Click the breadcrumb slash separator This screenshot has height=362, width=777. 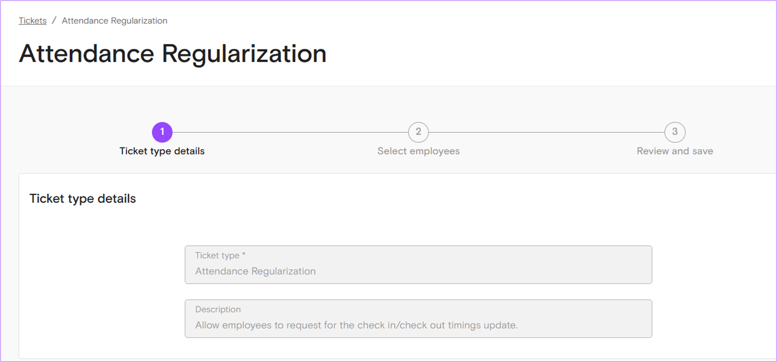54,21
